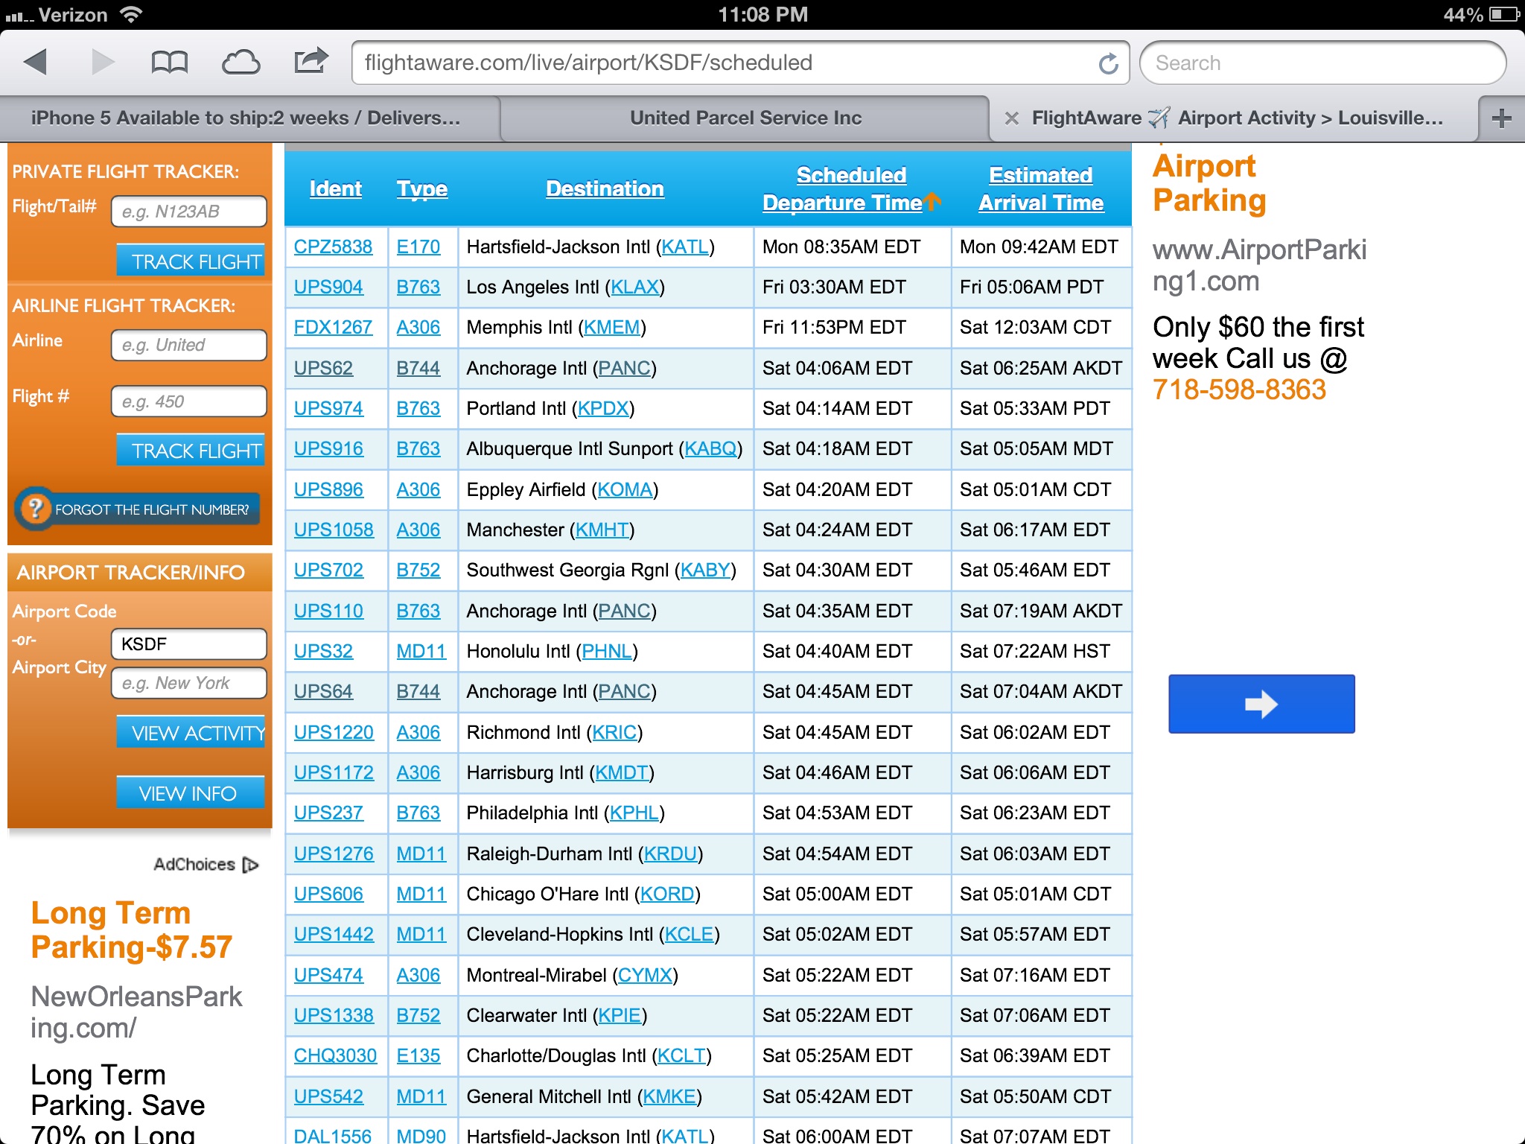Click the KMEM airport link
This screenshot has height=1144, width=1525.
[612, 327]
